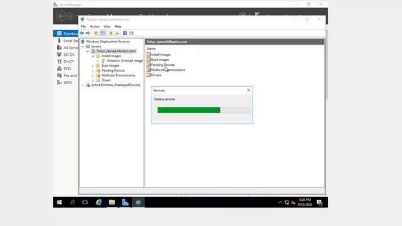Click the Refresh toolbar icon
The image size is (402, 226).
click(111, 33)
